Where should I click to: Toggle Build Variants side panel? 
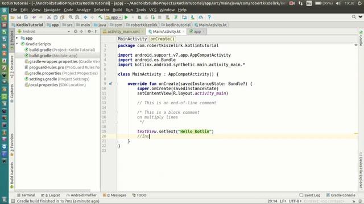pyautogui.click(x=12, y=175)
